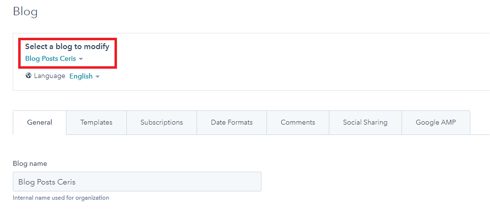Screen dimensions: 490x211
Task: Click the Blog name field label
Action: [x=30, y=163]
